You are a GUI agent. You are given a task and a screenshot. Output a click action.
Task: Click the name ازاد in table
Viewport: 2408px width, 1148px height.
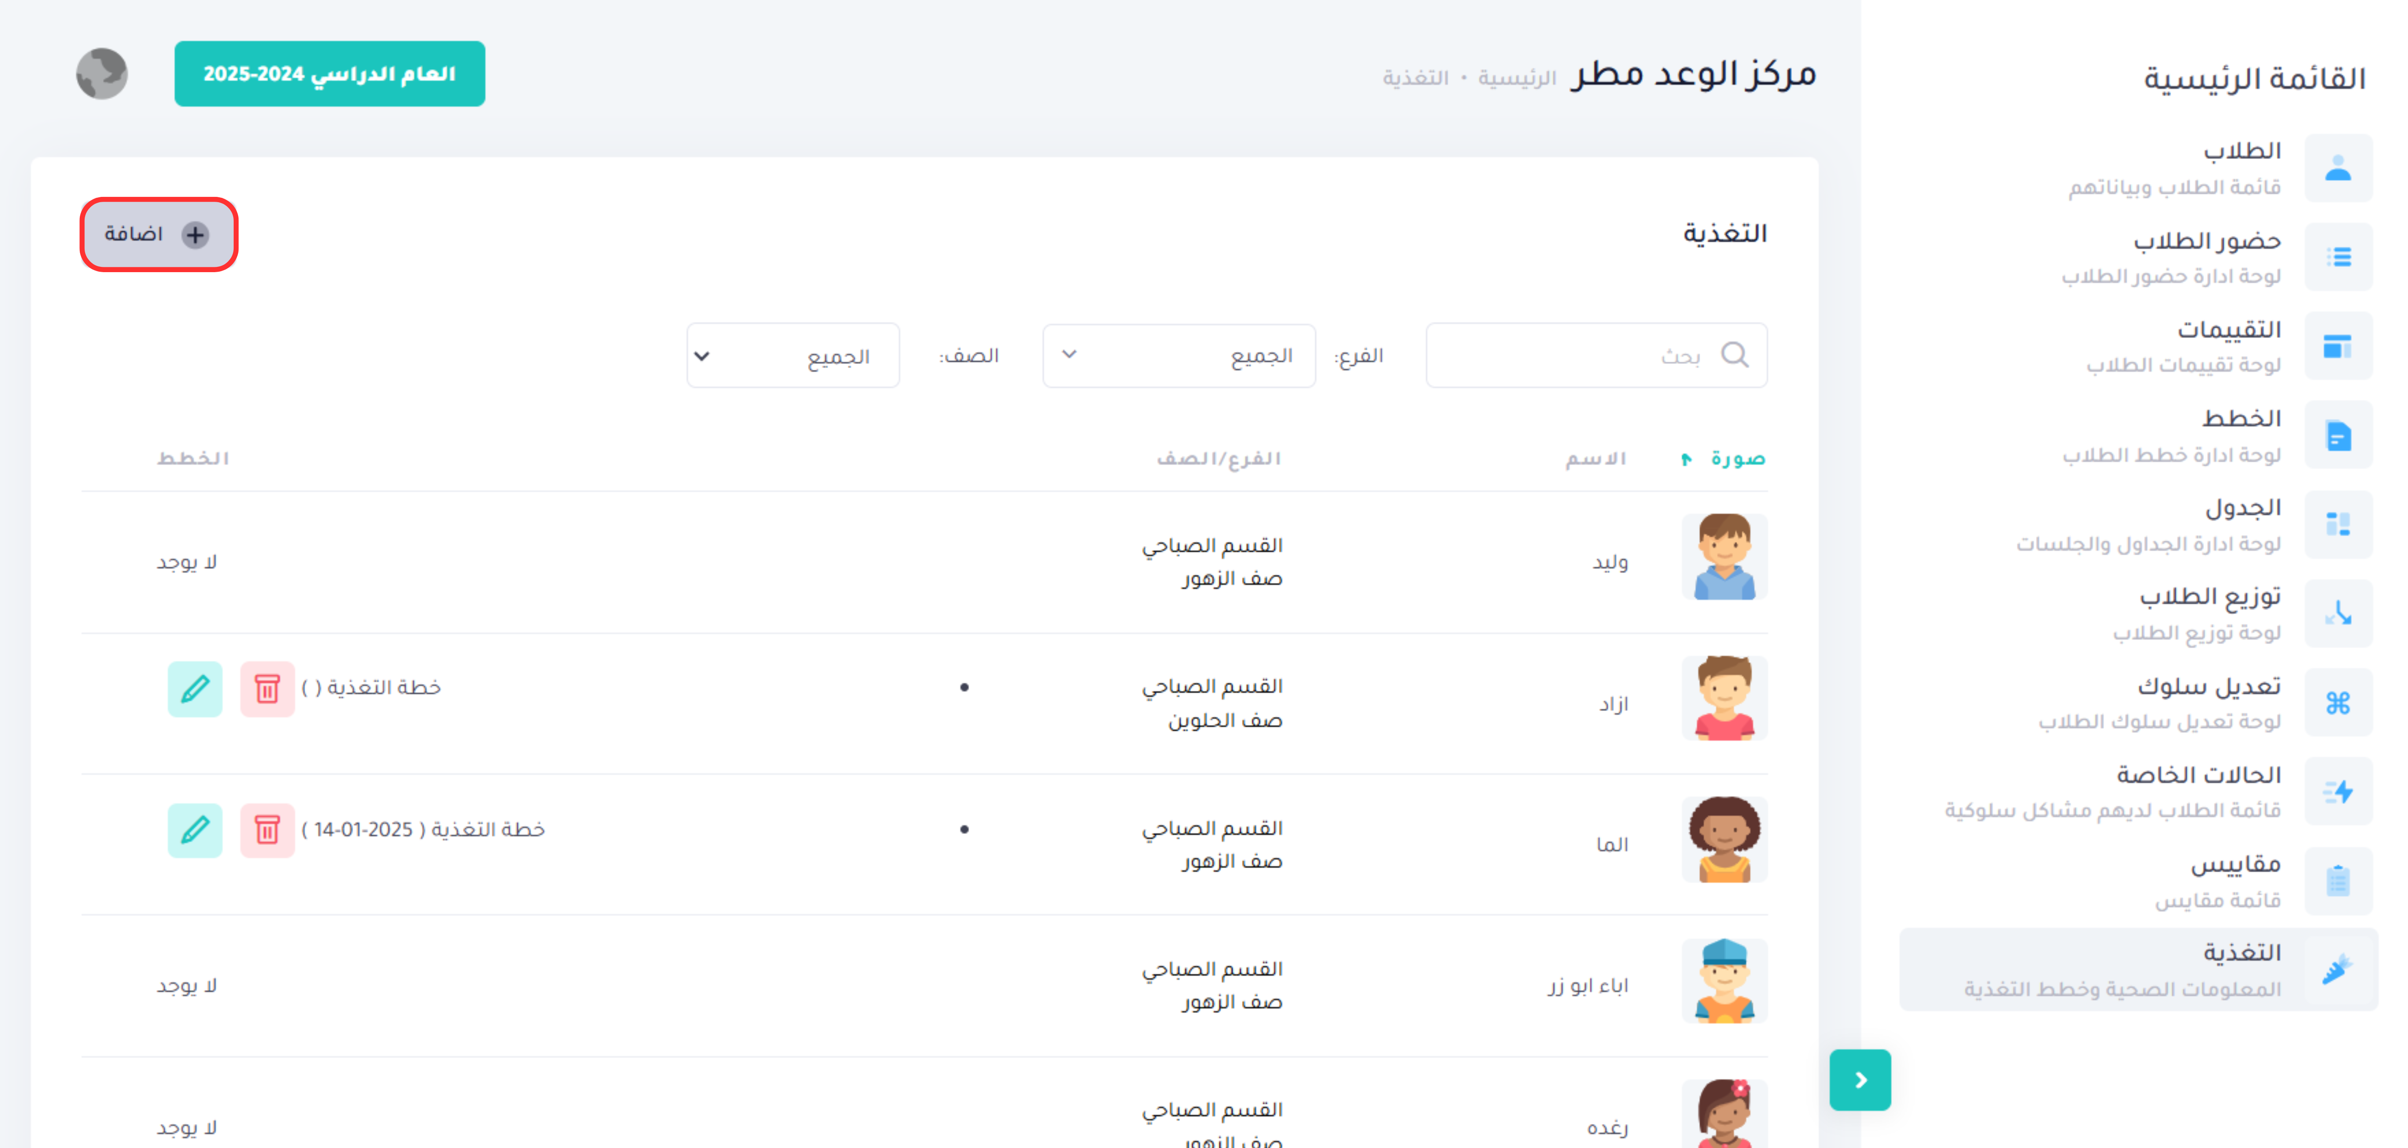click(x=1613, y=704)
